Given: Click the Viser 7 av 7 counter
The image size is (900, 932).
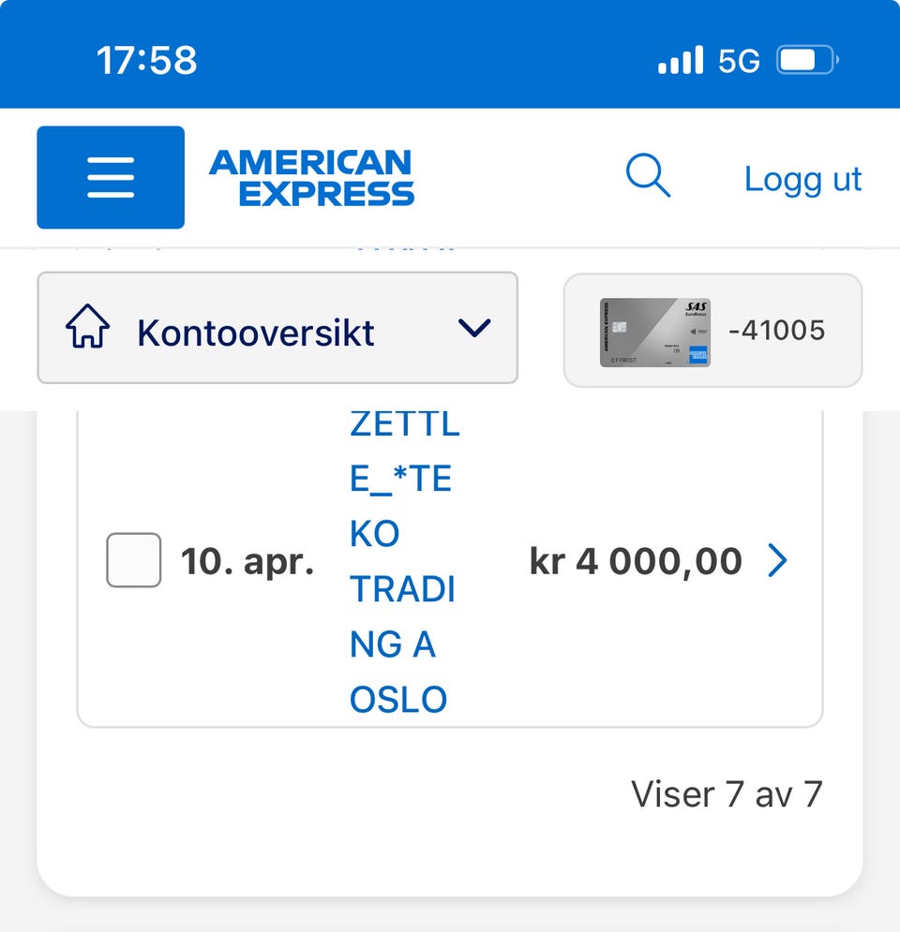Looking at the screenshot, I should click(727, 794).
